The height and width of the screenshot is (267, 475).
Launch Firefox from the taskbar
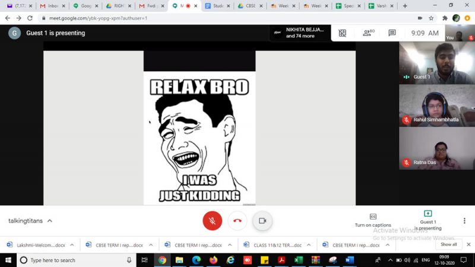pyautogui.click(x=213, y=260)
